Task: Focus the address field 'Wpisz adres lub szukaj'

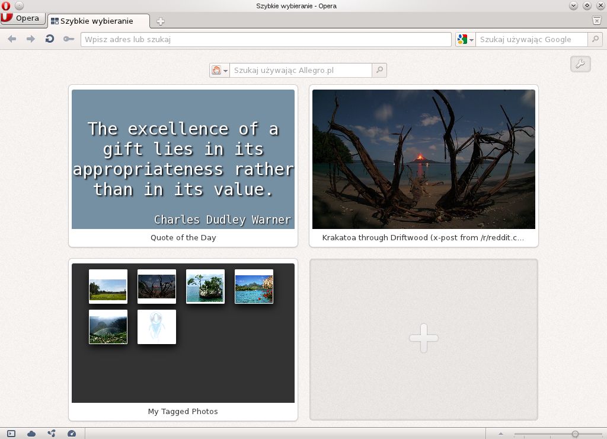Action: click(x=266, y=40)
